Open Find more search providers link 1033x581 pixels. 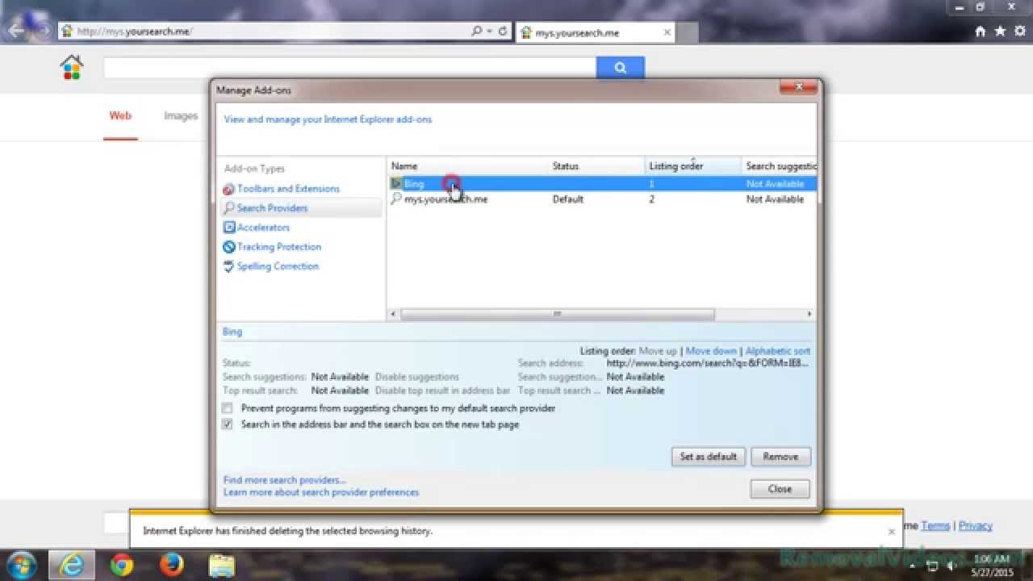click(285, 480)
